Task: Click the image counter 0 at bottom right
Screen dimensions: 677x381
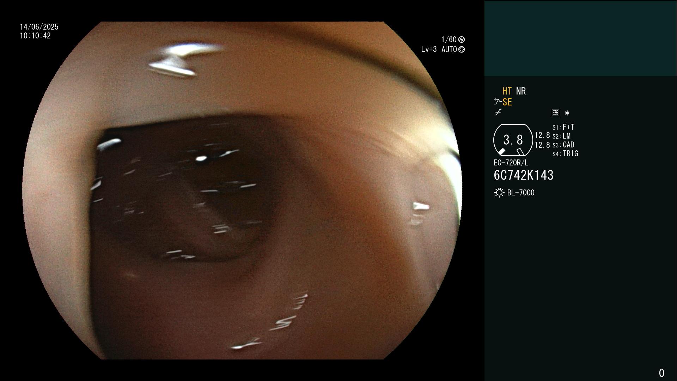Action: coord(661,373)
